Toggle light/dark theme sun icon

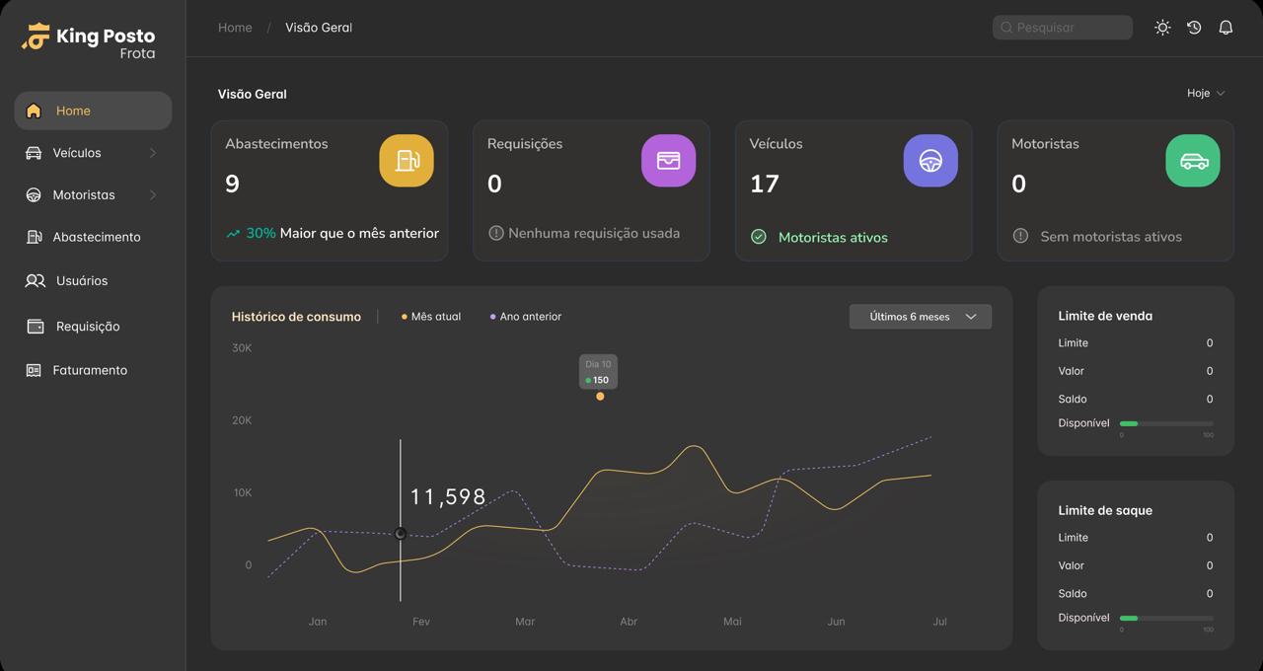(x=1162, y=28)
